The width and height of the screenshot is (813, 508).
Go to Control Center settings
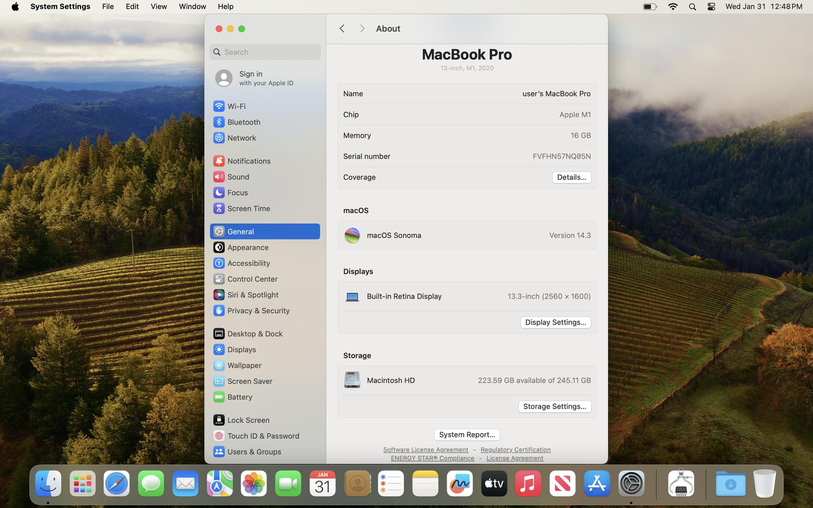265,279
